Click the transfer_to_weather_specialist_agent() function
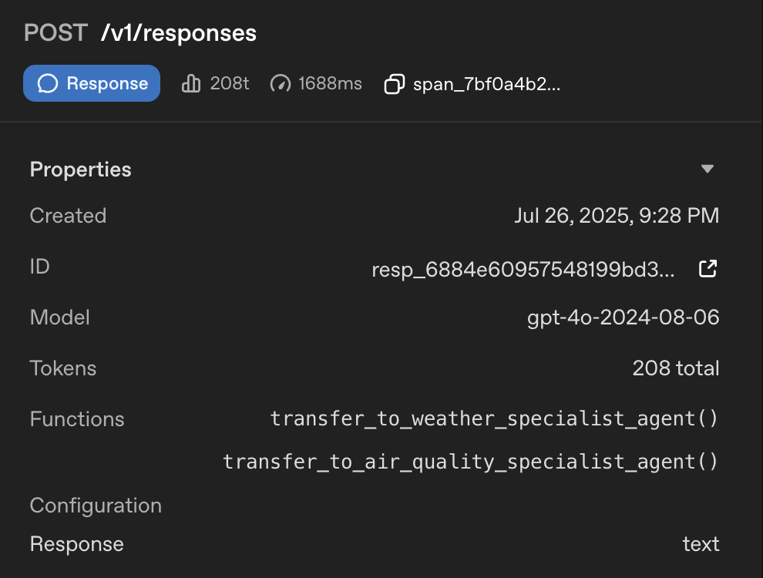 pyautogui.click(x=494, y=418)
